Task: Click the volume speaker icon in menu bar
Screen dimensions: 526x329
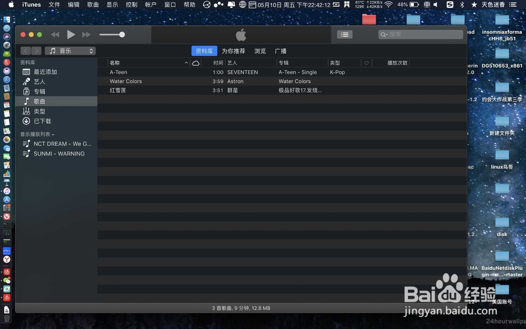Action: pyautogui.click(x=436, y=5)
